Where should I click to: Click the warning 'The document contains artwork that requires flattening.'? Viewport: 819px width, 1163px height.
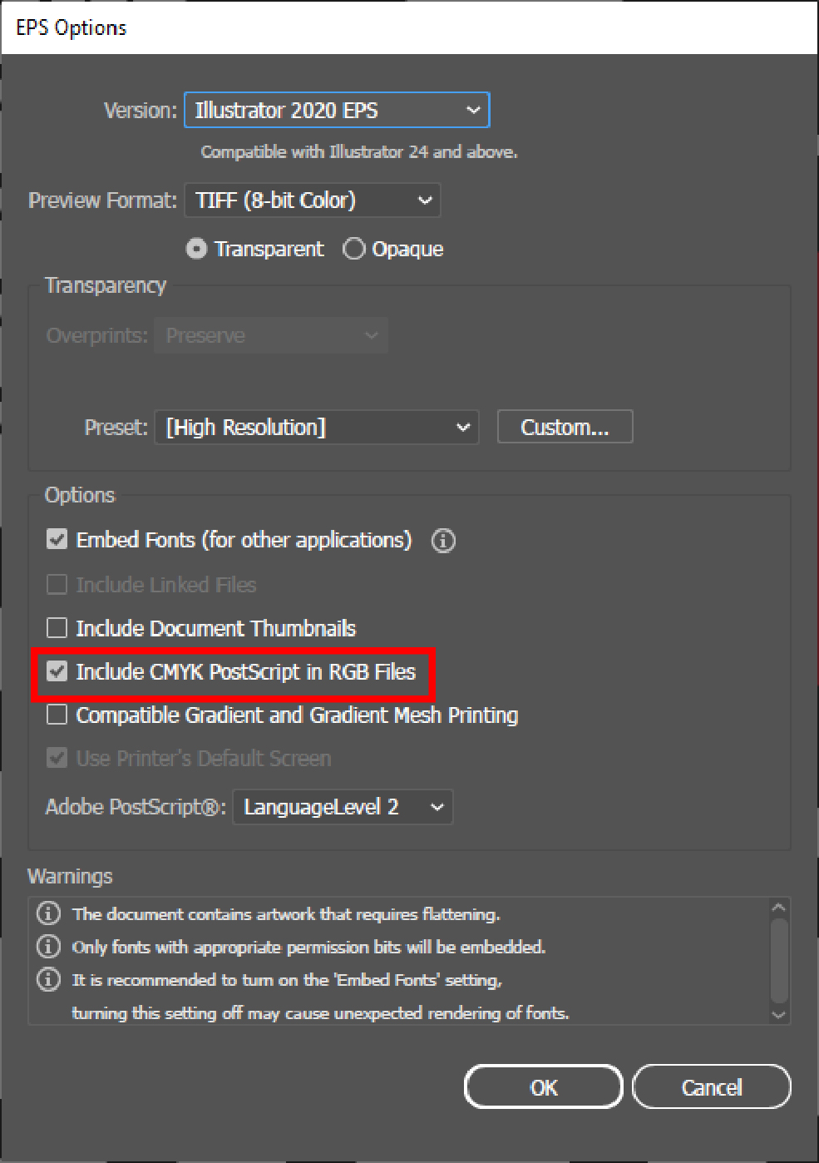point(286,914)
